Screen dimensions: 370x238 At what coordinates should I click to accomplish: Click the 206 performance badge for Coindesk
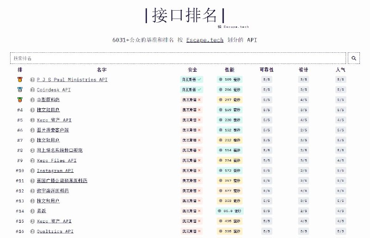[229, 90]
